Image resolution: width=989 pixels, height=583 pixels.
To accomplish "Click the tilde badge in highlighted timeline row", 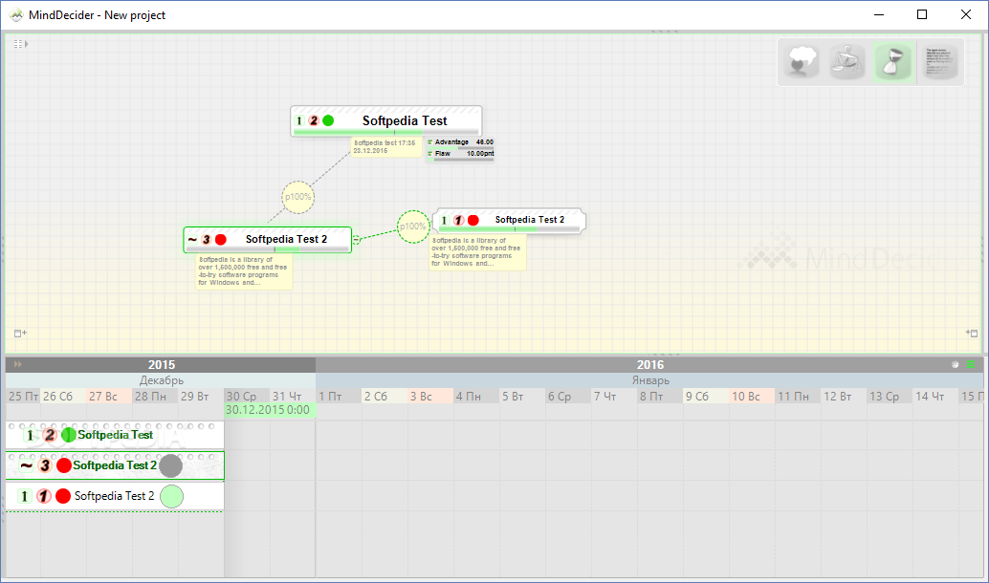I will click(x=26, y=465).
